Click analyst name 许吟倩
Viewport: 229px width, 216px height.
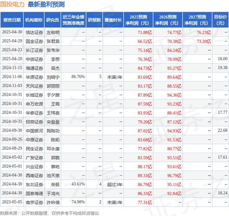coord(53,202)
